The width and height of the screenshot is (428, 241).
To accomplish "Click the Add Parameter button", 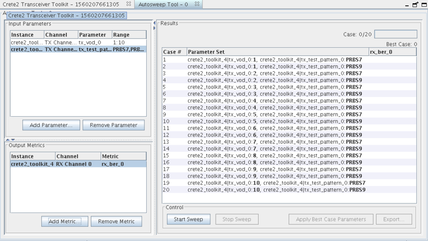I will (51, 125).
